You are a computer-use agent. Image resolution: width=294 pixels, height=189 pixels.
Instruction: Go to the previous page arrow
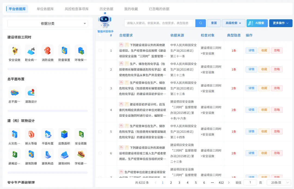(x=155, y=182)
